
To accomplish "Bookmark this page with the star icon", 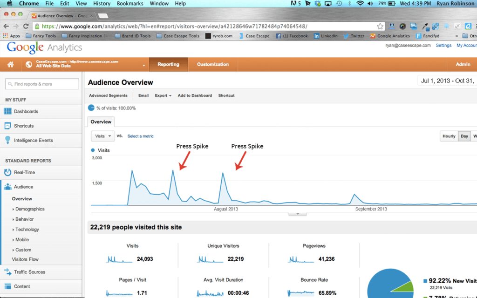I will 380,27.
